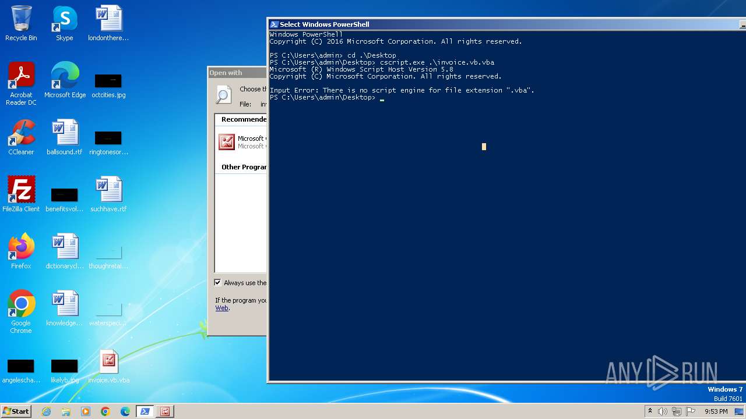This screenshot has width=746, height=419.
Task: Show hidden tray icons arrow
Action: click(x=650, y=411)
